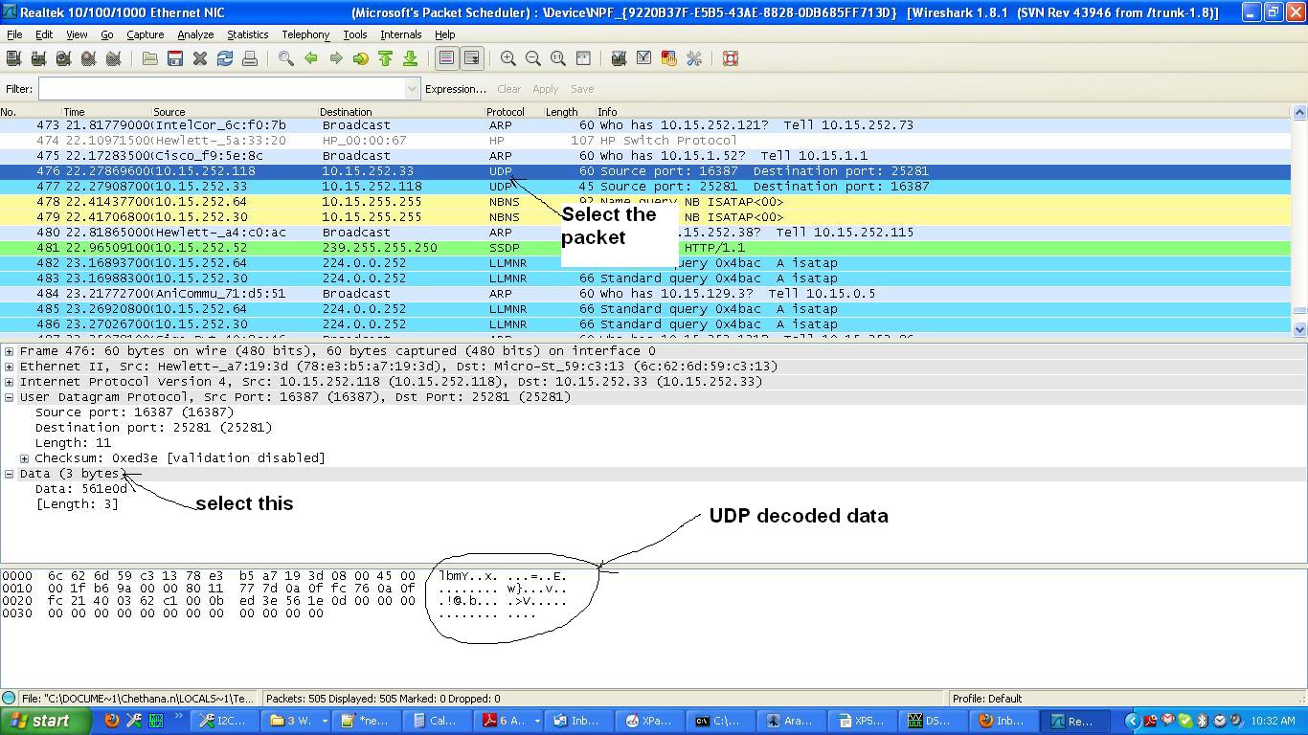The height and width of the screenshot is (735, 1308).
Task: Open the Capture menu
Action: pos(146,34)
